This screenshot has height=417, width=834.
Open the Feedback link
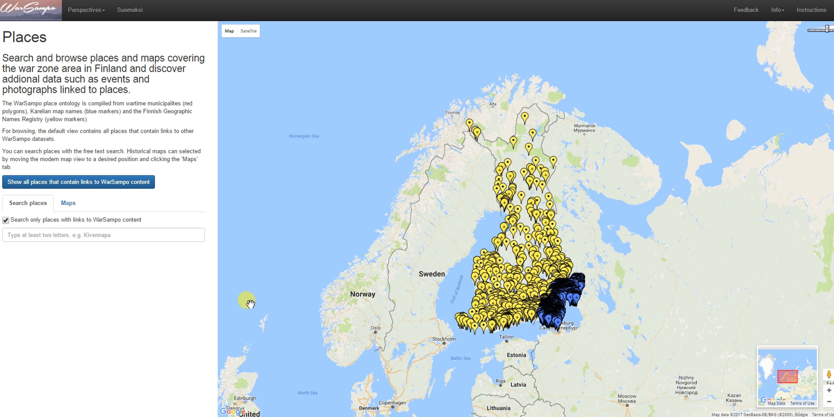coord(746,10)
